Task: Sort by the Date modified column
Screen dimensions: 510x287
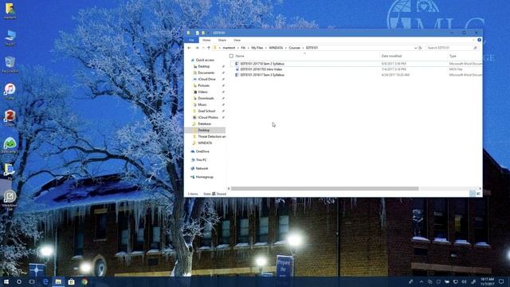Action: [391, 56]
